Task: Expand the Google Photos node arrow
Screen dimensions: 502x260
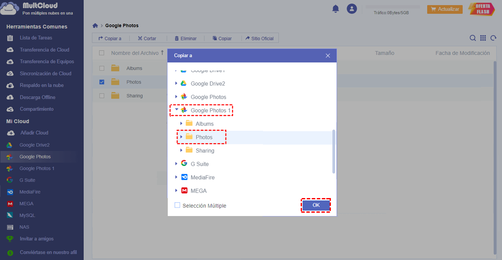Action: pos(176,97)
